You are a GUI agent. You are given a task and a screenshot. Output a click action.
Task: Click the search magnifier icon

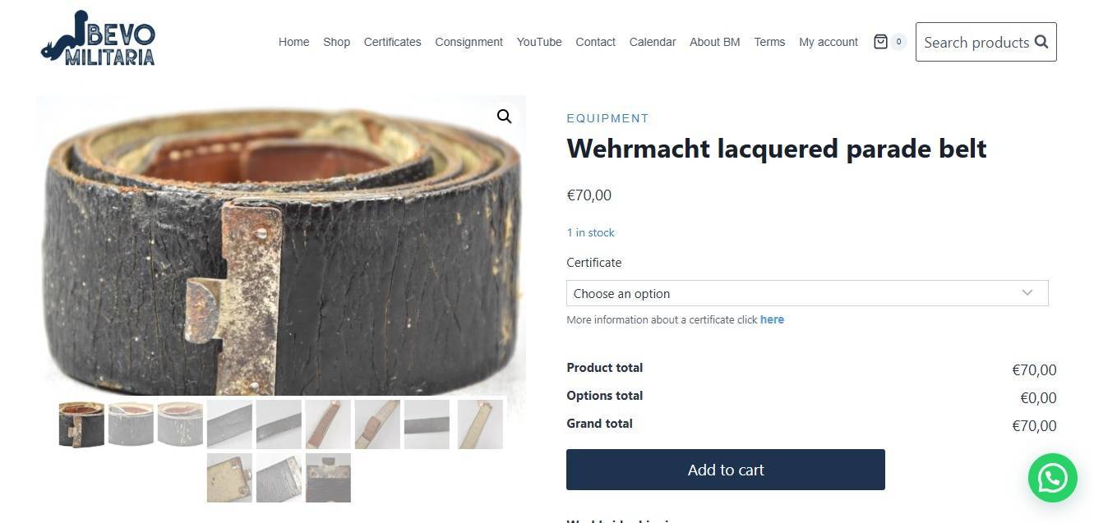pyautogui.click(x=1041, y=42)
